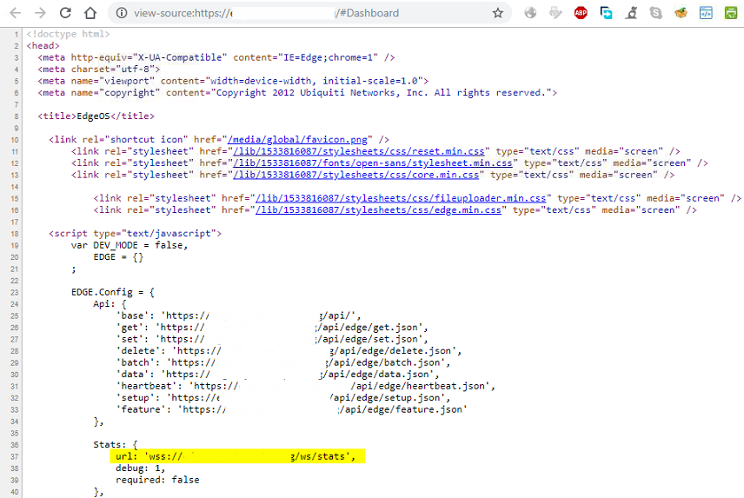Click the 'EDGE = {}' line
This screenshot has height=498, width=744.
click(x=118, y=257)
